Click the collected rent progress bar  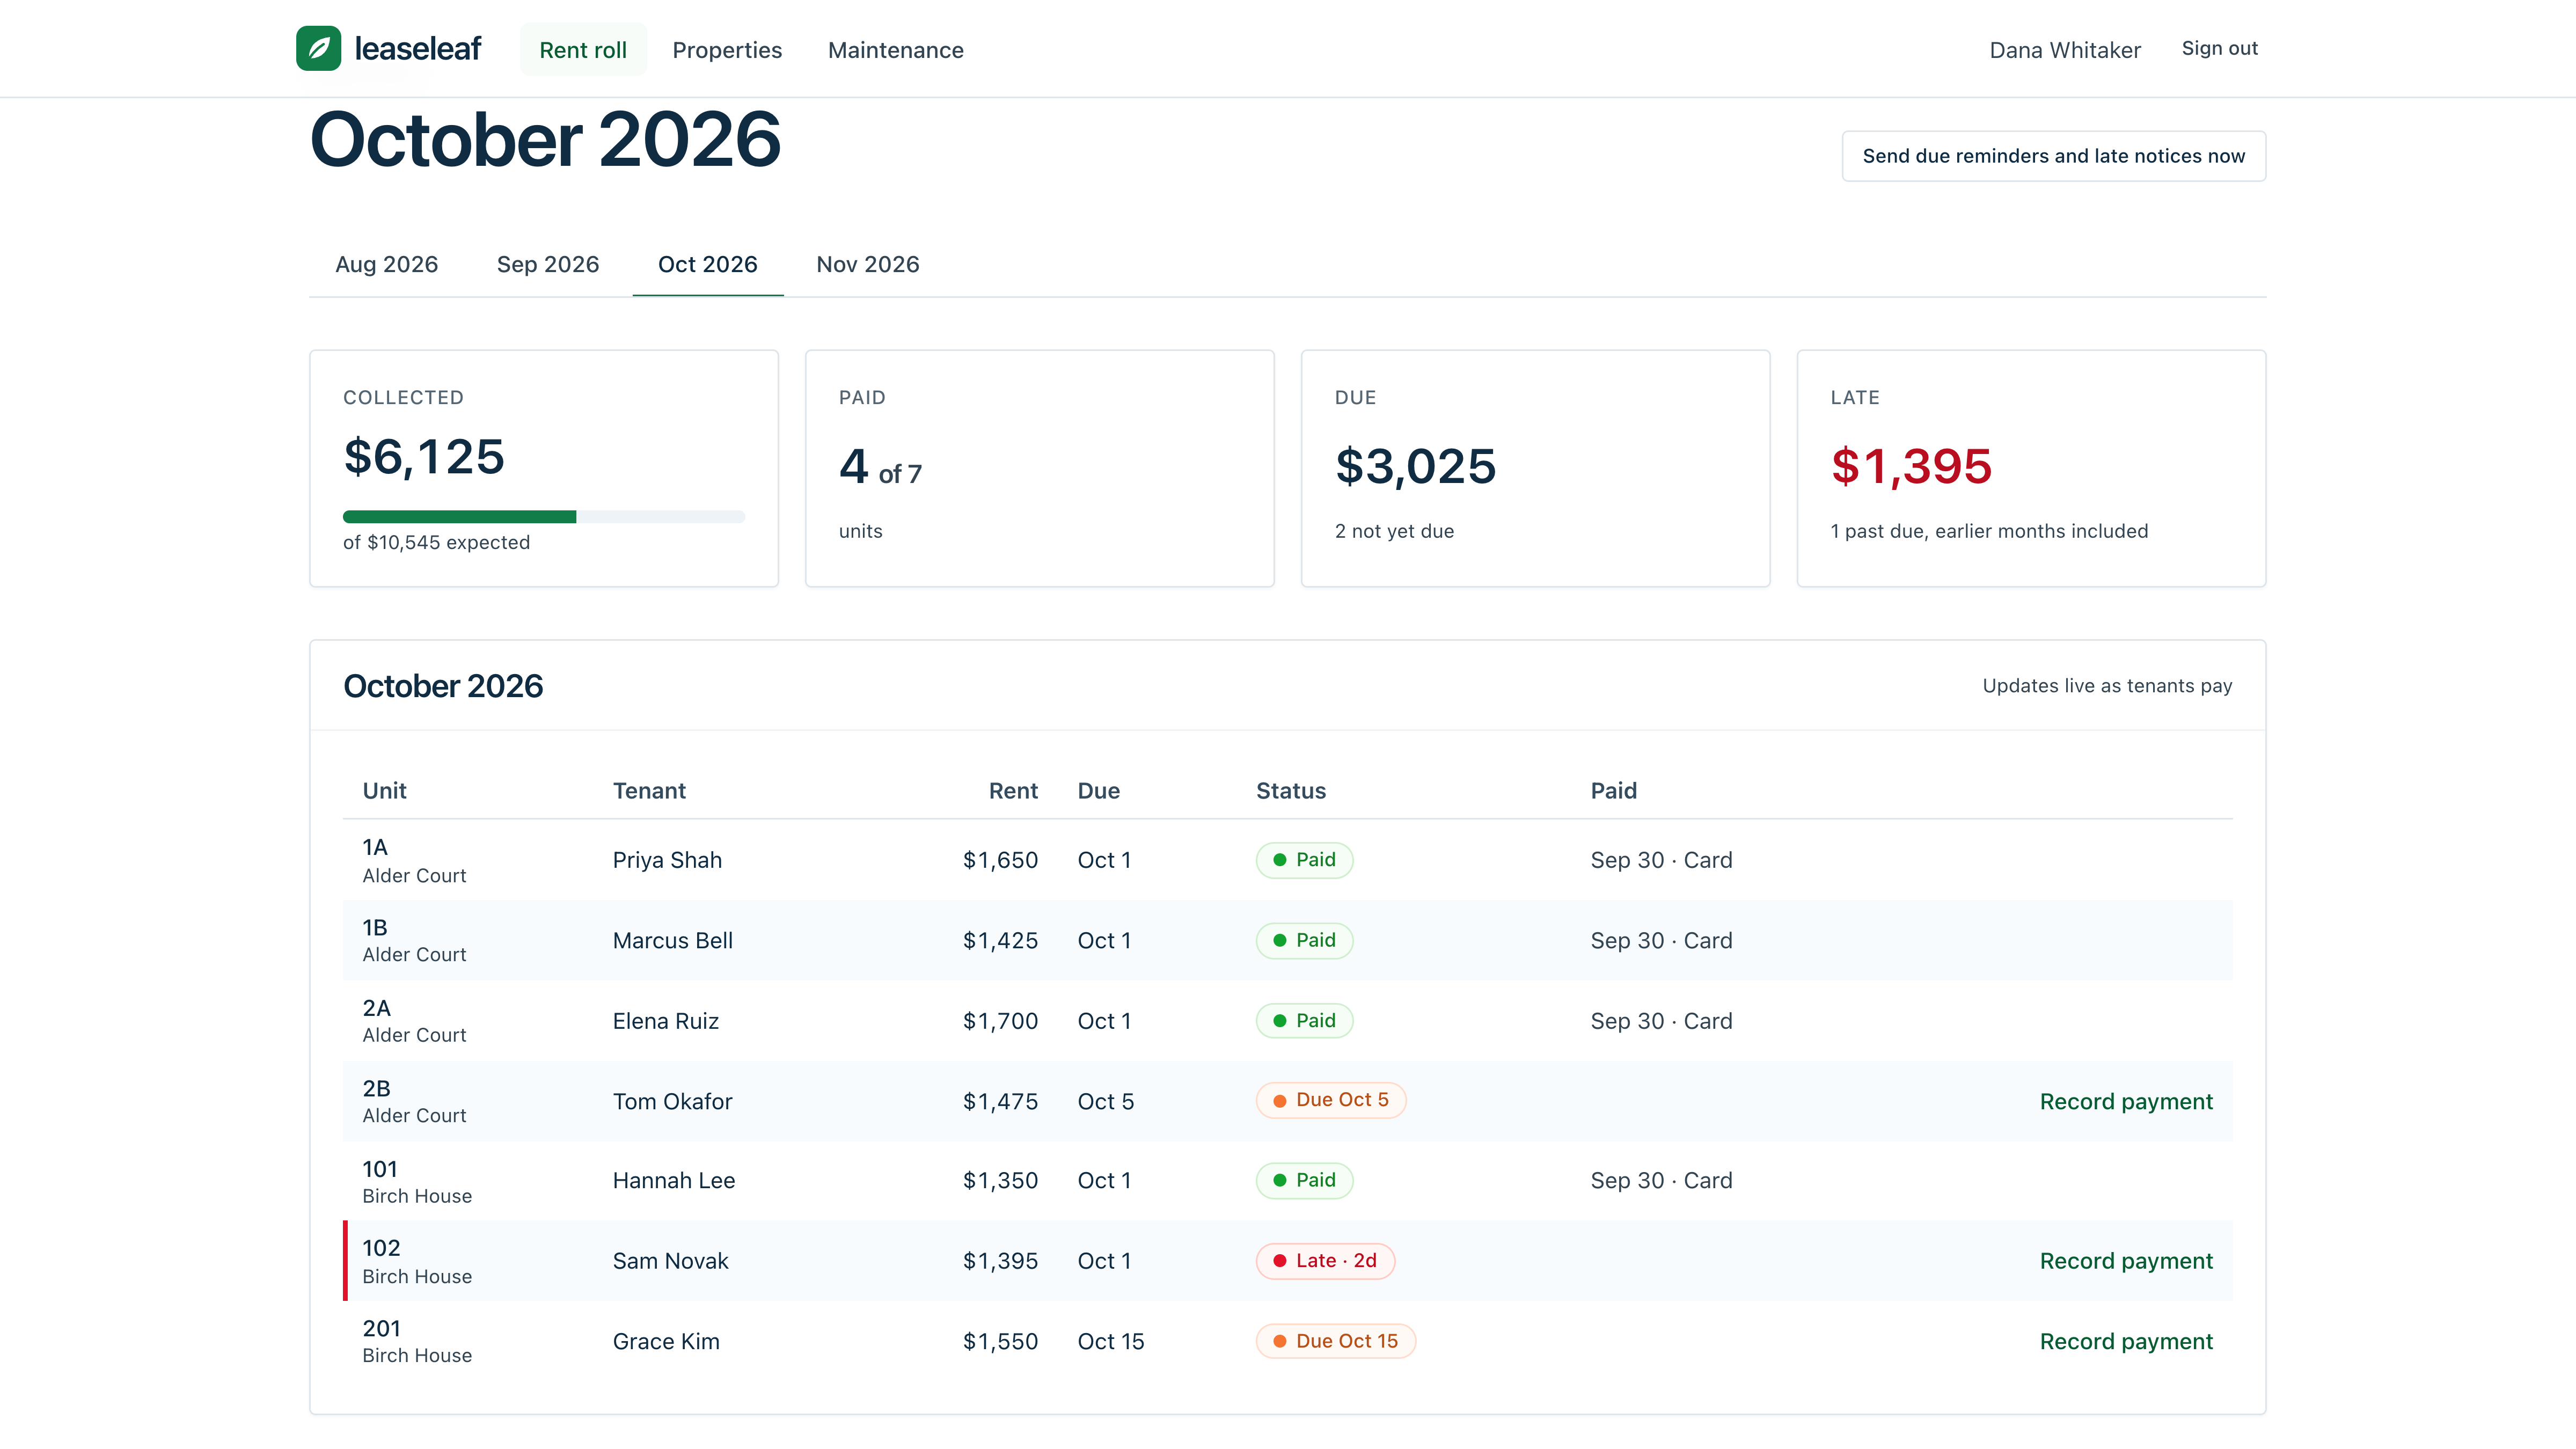(x=543, y=517)
